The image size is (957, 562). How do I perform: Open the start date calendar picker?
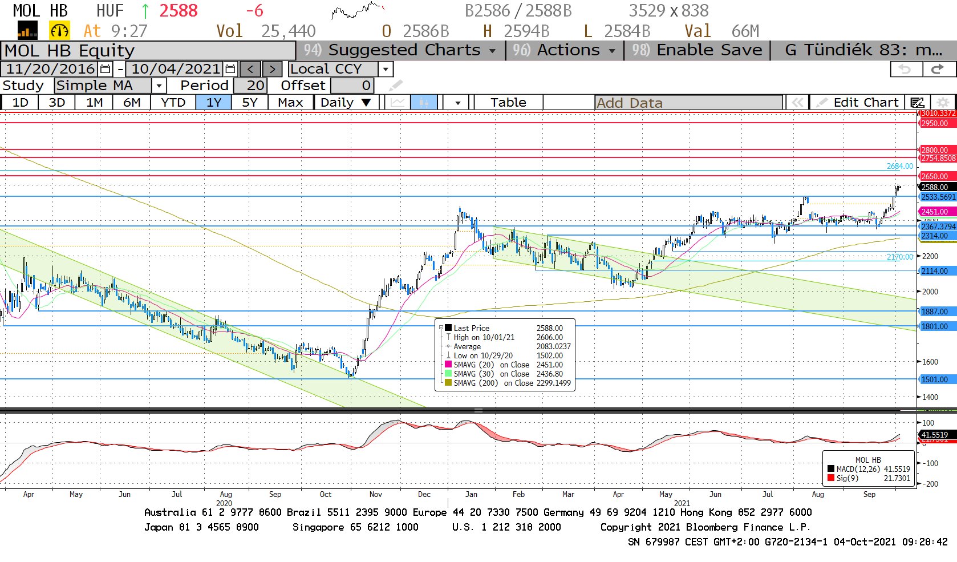(x=106, y=69)
